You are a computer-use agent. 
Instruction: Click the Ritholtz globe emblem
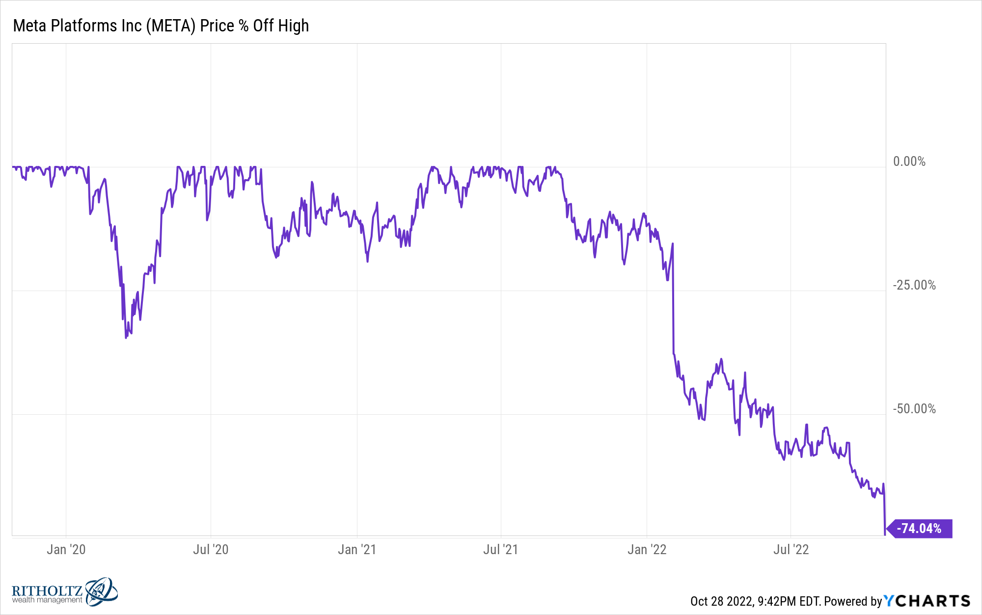pyautogui.click(x=102, y=591)
